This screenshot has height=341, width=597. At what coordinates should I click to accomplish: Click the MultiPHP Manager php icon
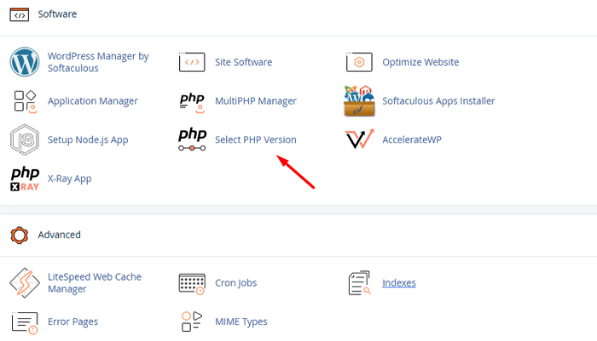click(192, 101)
